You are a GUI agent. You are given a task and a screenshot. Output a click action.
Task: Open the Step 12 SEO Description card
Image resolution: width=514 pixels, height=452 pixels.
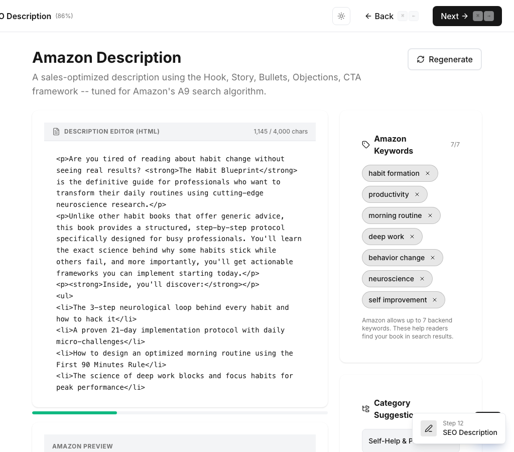tap(469, 428)
